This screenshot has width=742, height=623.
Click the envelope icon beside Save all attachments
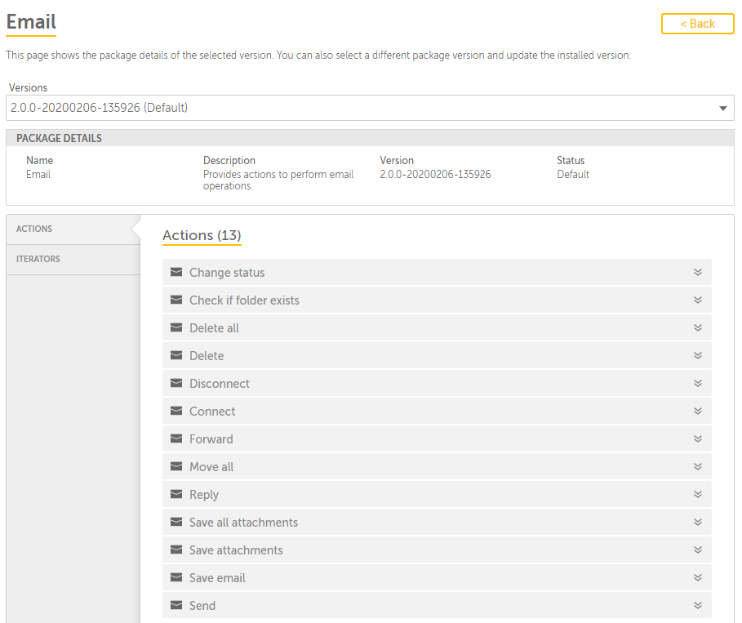(176, 522)
